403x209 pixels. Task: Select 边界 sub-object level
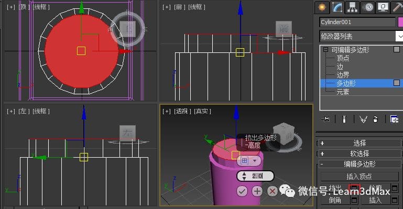pyautogui.click(x=343, y=75)
